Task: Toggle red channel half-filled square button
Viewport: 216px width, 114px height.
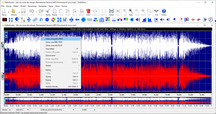Action: [x=2, y=74]
